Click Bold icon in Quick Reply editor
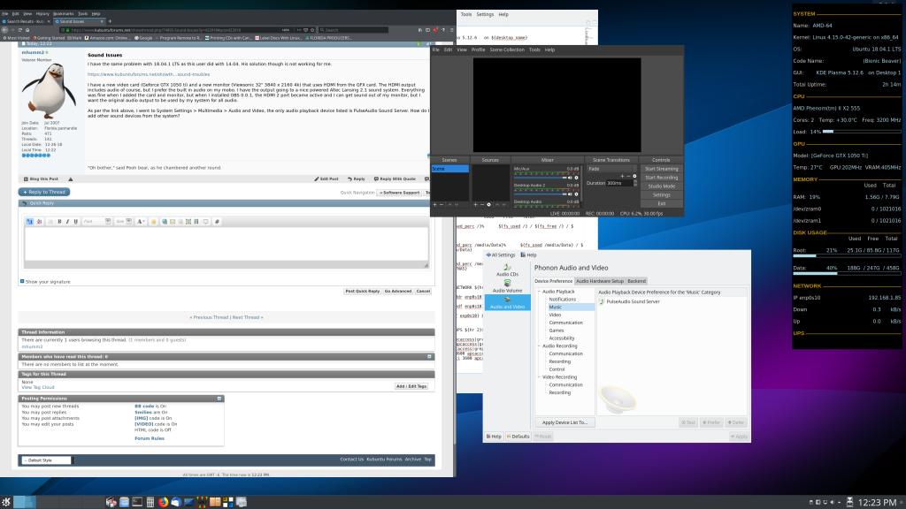 pos(58,221)
